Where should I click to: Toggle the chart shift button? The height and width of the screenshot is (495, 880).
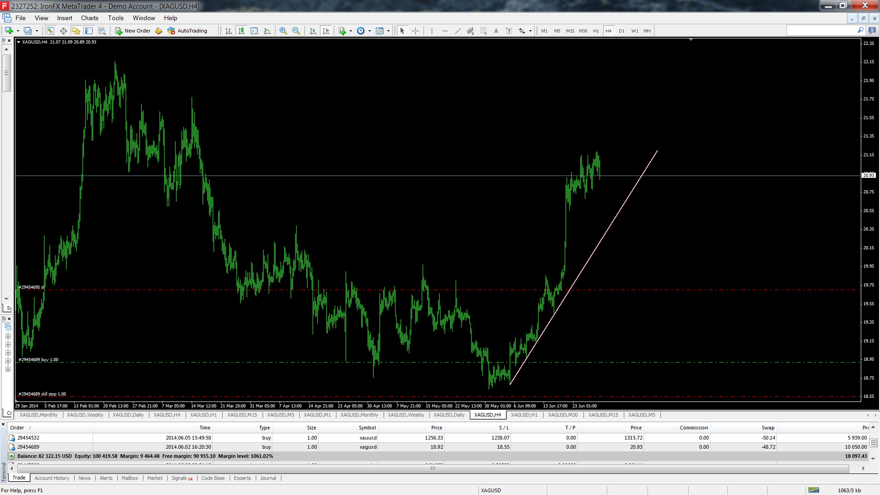(326, 31)
